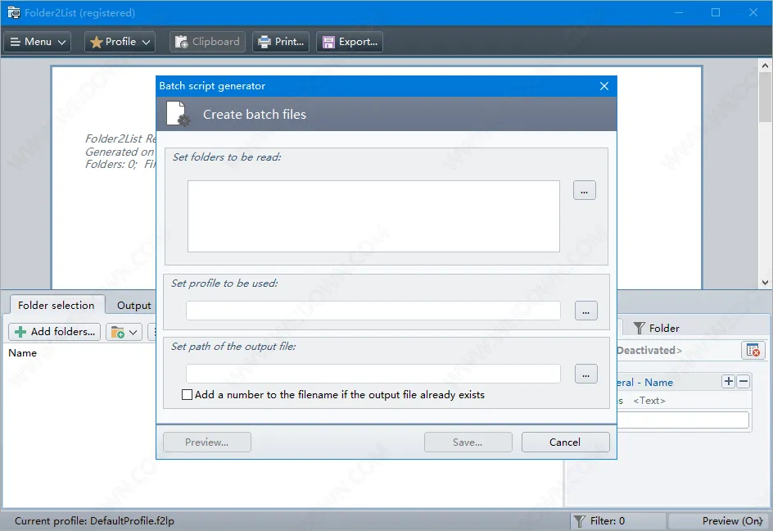Image resolution: width=773 pixels, height=531 pixels.
Task: Enable adding number to existing filename
Action: coord(187,395)
